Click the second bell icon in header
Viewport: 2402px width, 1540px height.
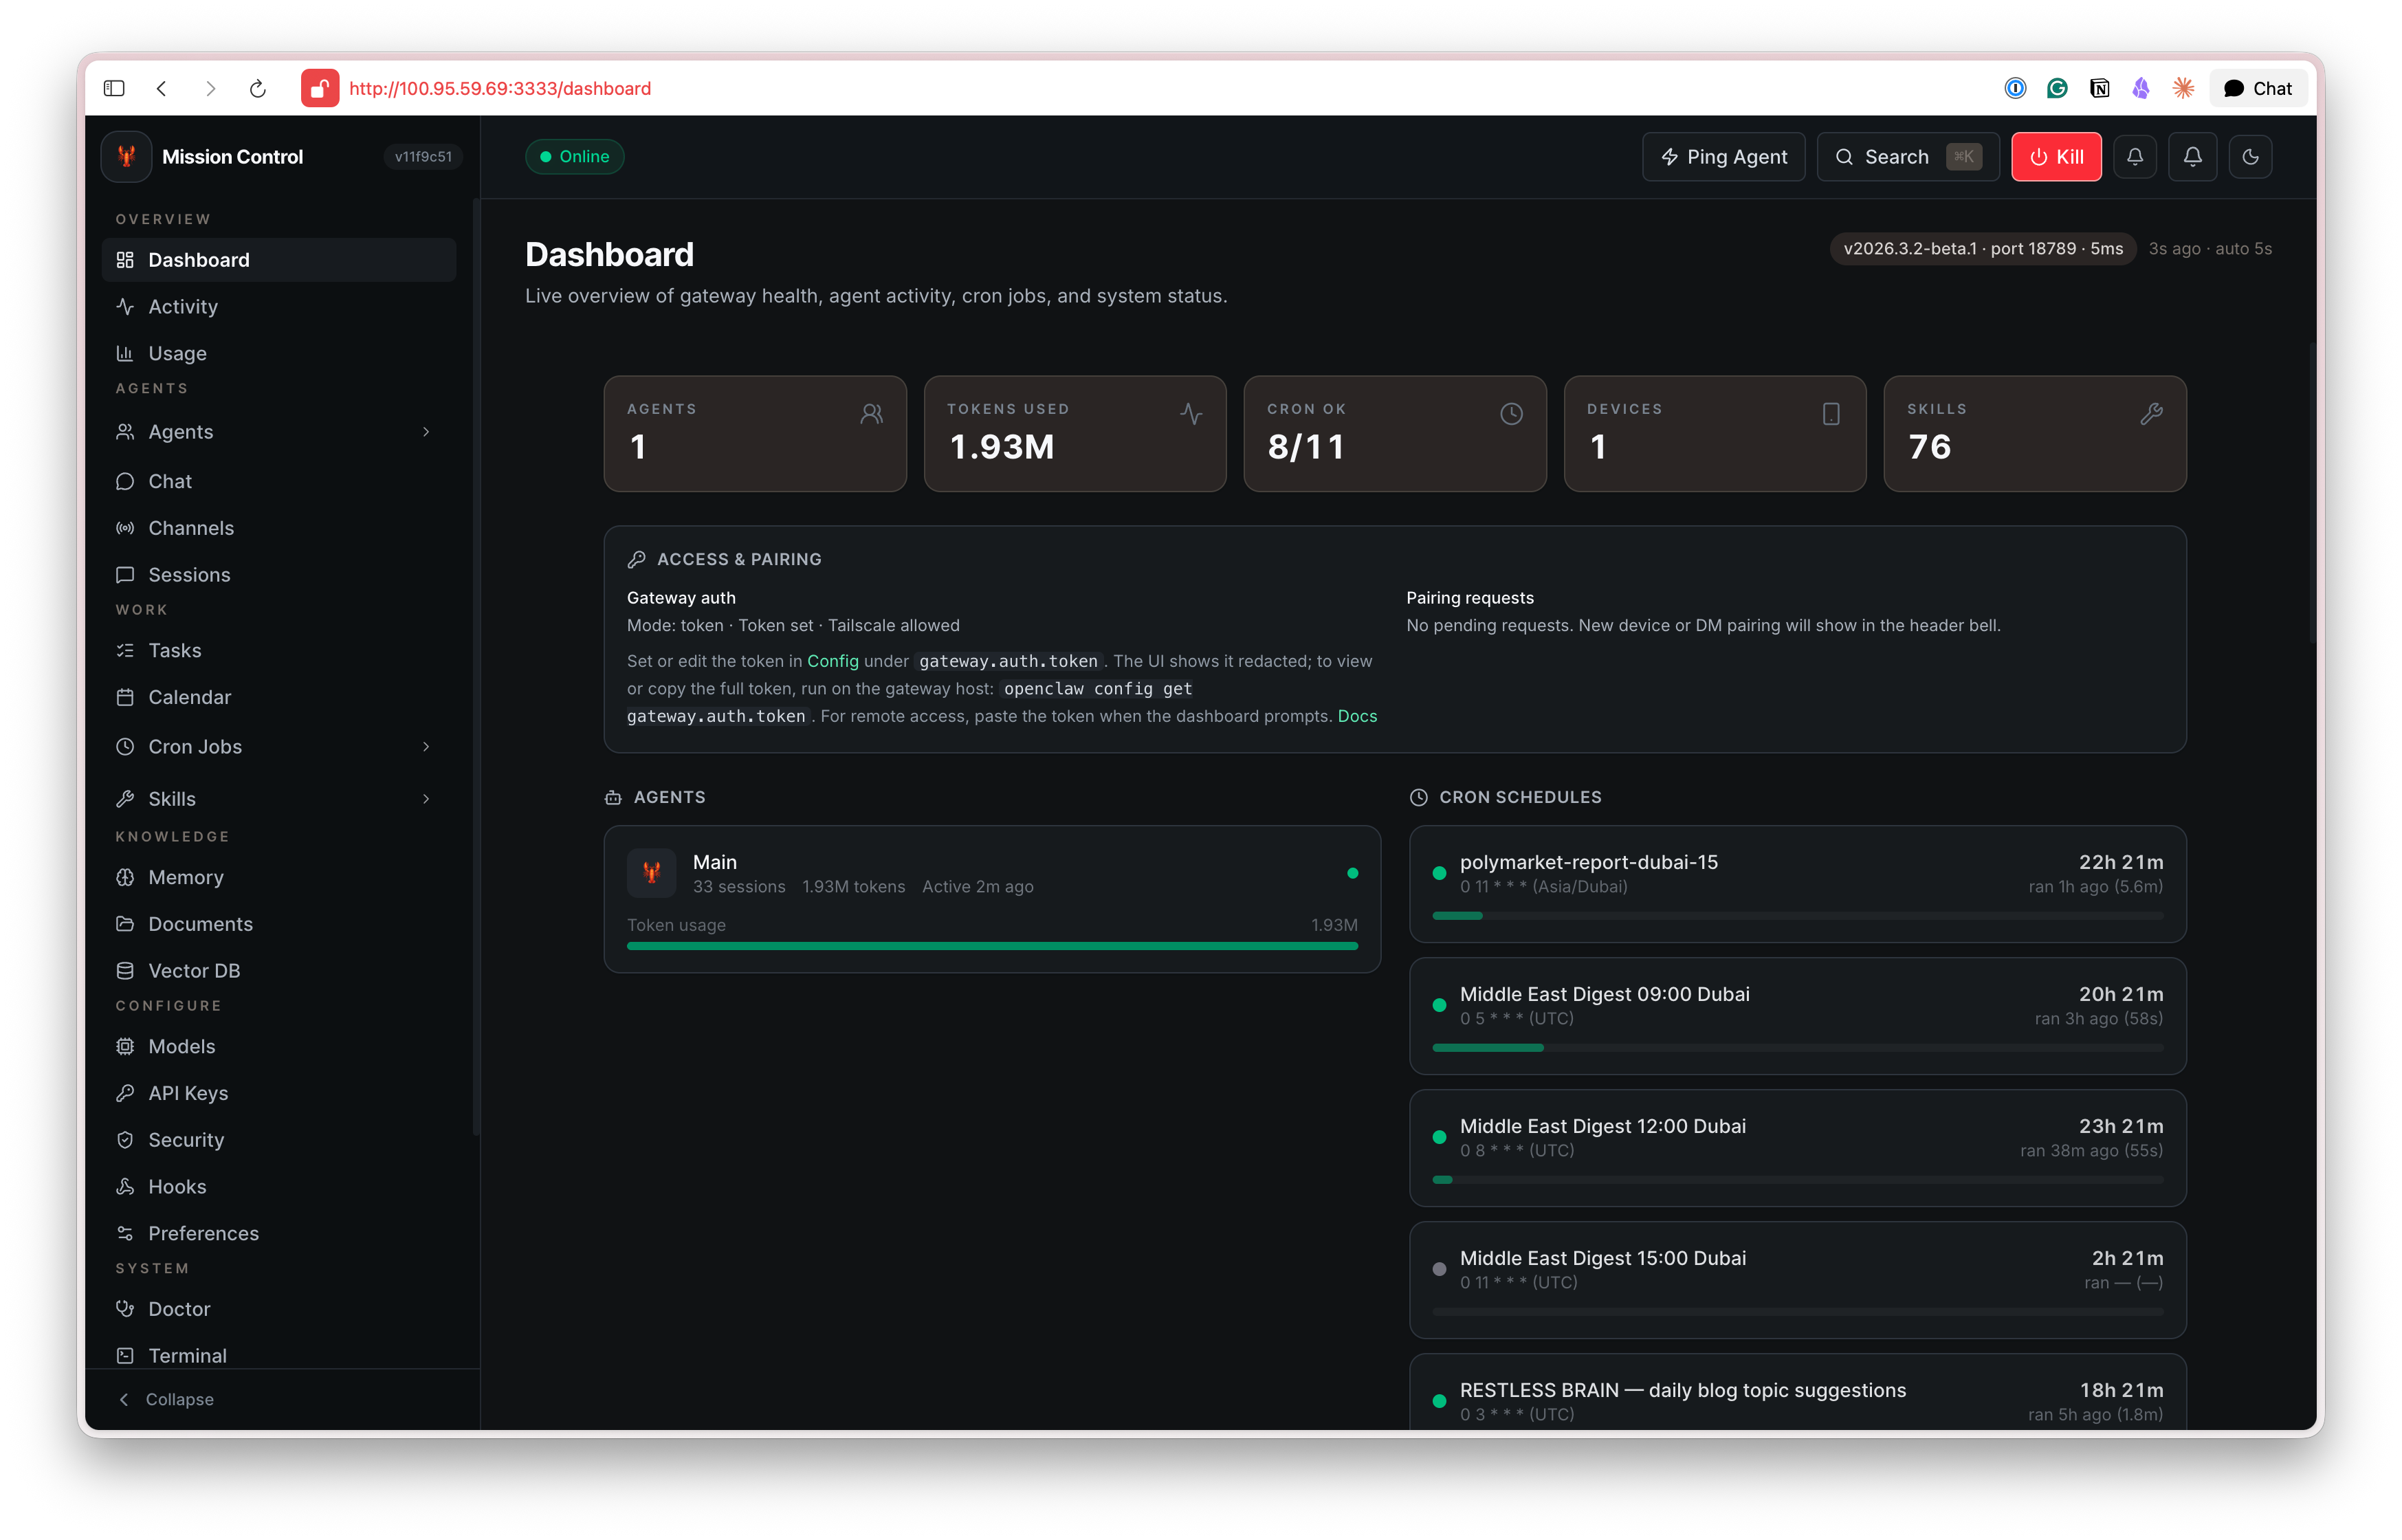click(2192, 157)
